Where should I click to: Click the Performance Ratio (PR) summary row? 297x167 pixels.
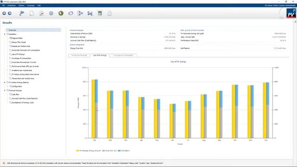click(233, 40)
